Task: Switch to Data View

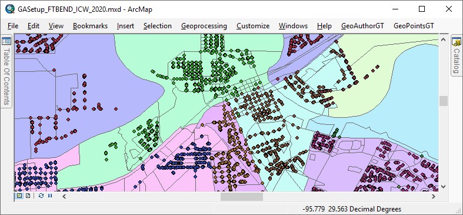Action: pyautogui.click(x=19, y=196)
